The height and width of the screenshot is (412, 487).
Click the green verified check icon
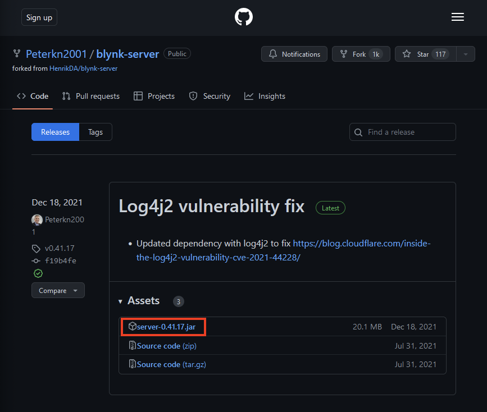tap(38, 273)
